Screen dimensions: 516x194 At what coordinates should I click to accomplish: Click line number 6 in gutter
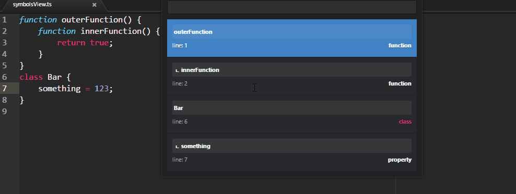5,77
